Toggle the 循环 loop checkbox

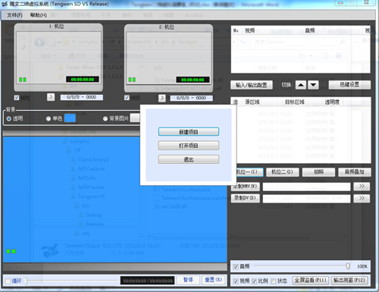[8, 281]
